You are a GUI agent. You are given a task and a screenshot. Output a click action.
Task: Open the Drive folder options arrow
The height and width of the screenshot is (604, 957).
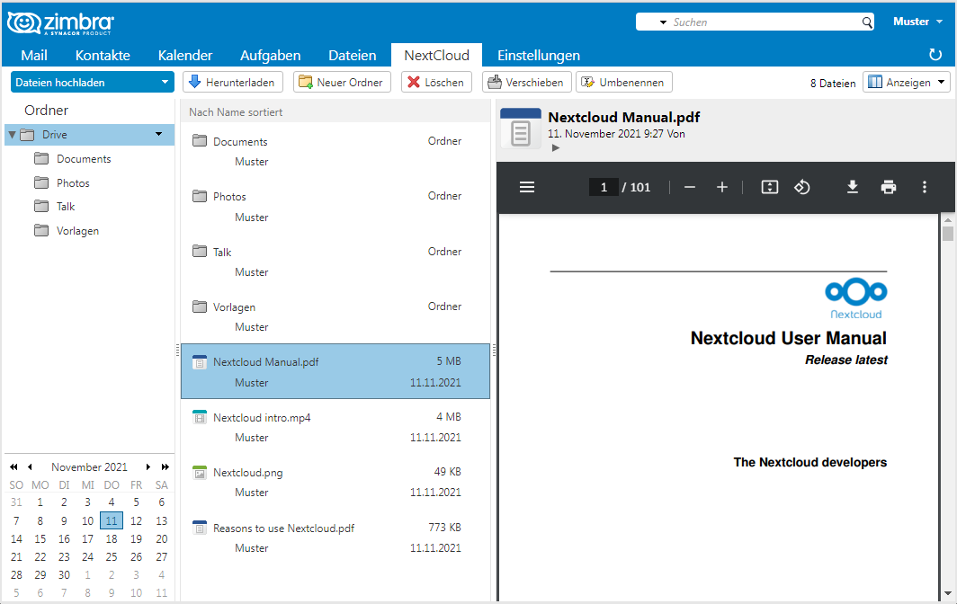click(x=158, y=134)
